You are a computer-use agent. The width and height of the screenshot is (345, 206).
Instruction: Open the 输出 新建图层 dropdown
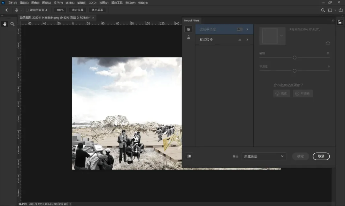click(x=264, y=156)
